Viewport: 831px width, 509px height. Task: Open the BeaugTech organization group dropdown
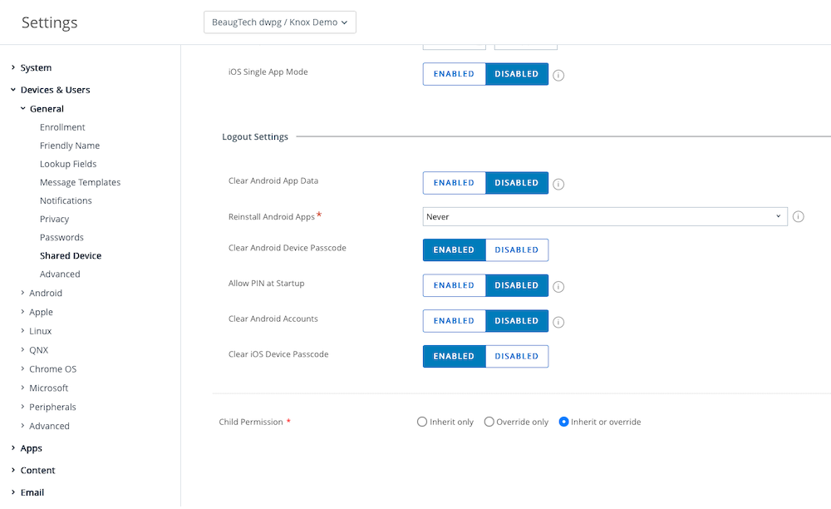pyautogui.click(x=279, y=22)
